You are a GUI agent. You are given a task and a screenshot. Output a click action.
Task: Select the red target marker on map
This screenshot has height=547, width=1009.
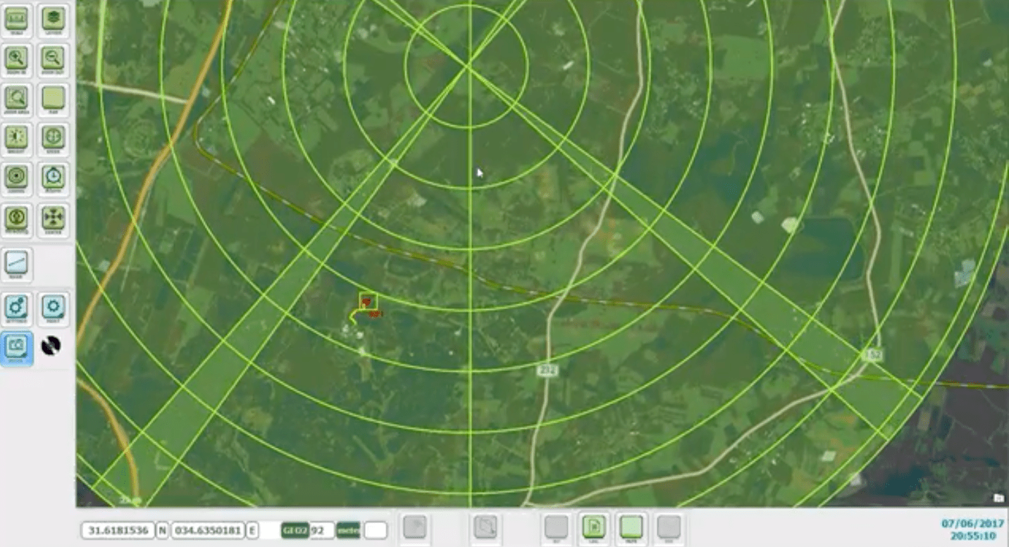pos(366,302)
